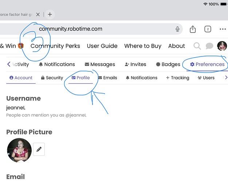Image resolution: width=228 pixels, height=182 pixels.
Task: Open the user Notifications tab with bell
Action: pos(57,64)
